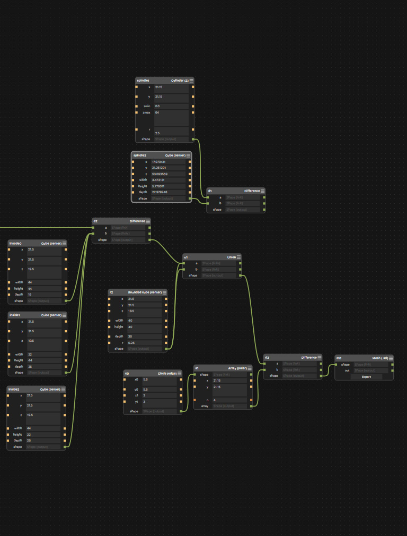Select the n field of a1 array
The width and height of the screenshot is (407, 536).
point(229,400)
